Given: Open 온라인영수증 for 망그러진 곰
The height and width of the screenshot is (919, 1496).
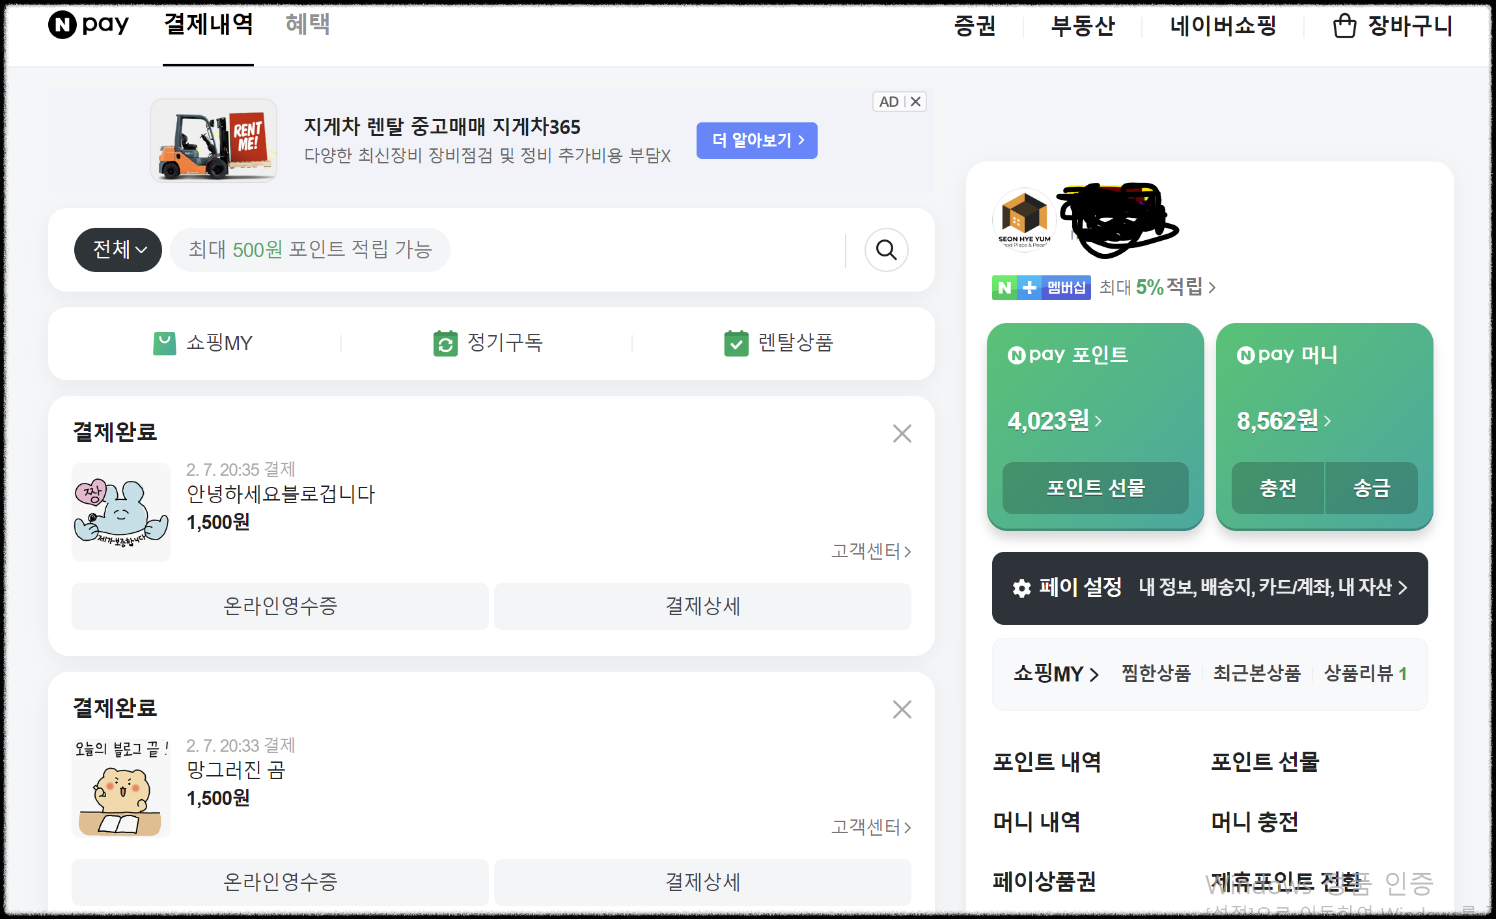Looking at the screenshot, I should click(280, 882).
